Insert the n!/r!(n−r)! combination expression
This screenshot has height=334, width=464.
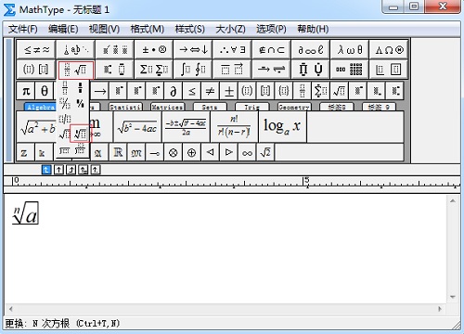click(x=234, y=127)
